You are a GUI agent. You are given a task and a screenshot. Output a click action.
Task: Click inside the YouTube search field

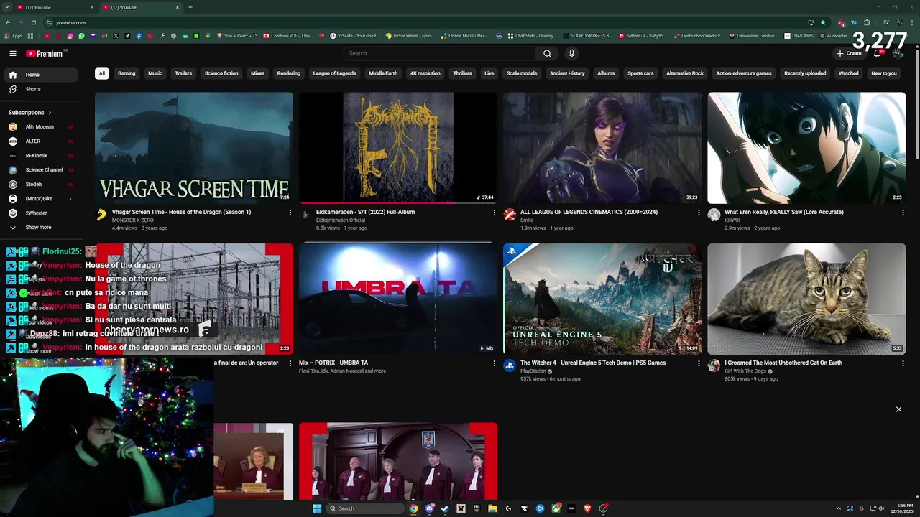click(x=439, y=53)
